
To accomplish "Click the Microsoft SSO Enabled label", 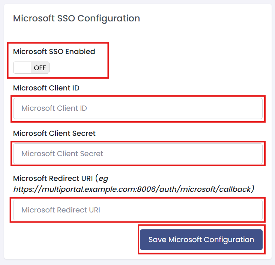I will pyautogui.click(x=54, y=51).
